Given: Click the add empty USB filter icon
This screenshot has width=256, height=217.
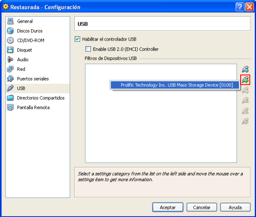Looking at the screenshot, I should 245,69.
